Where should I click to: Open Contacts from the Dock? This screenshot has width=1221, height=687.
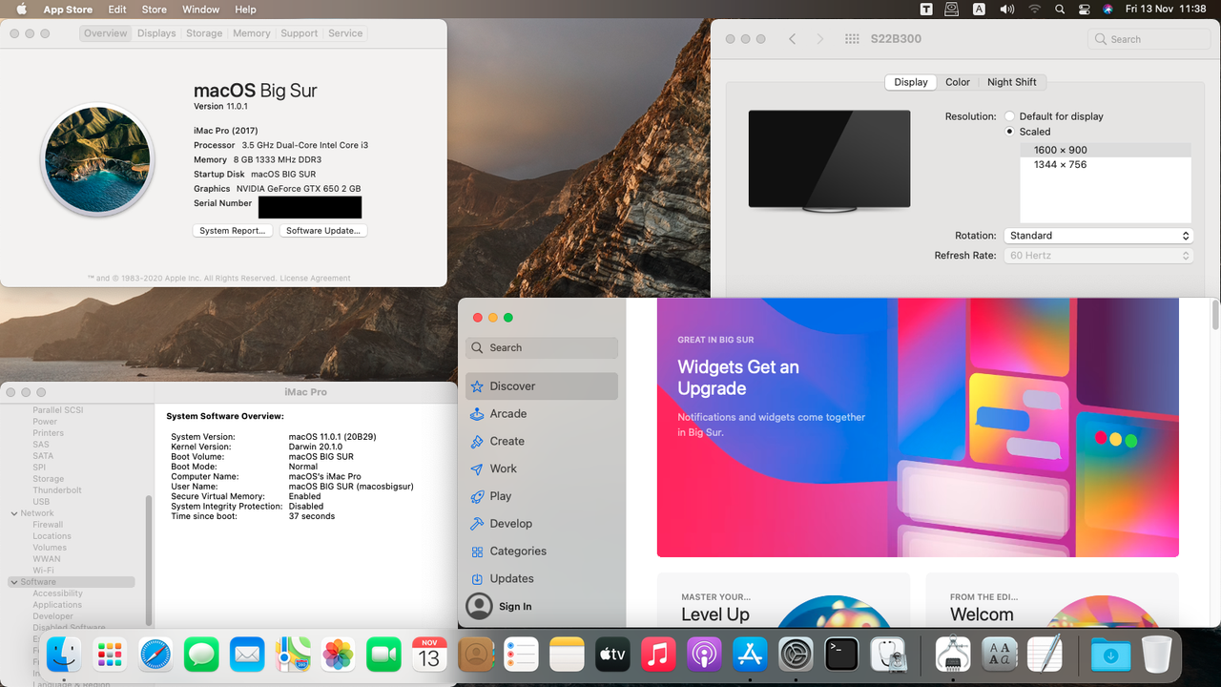(475, 655)
